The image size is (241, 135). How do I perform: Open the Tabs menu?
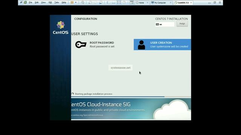pyautogui.click(x=56, y=3)
